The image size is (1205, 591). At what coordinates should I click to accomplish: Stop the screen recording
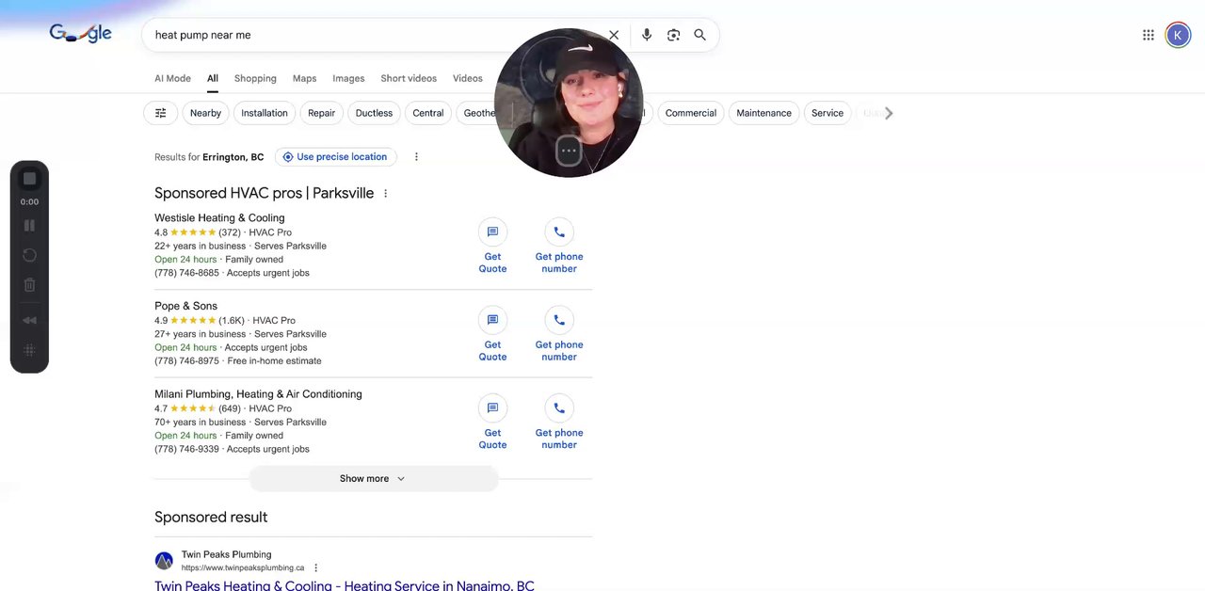coord(29,179)
